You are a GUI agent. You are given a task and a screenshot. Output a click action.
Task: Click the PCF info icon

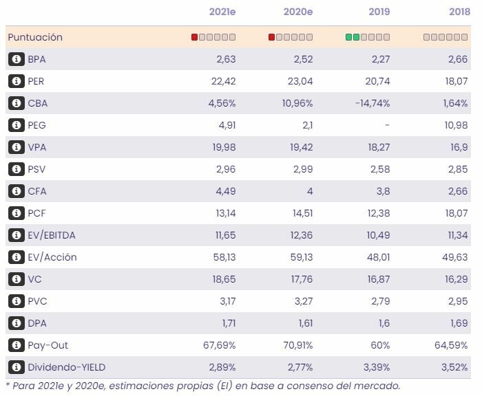click(x=16, y=213)
